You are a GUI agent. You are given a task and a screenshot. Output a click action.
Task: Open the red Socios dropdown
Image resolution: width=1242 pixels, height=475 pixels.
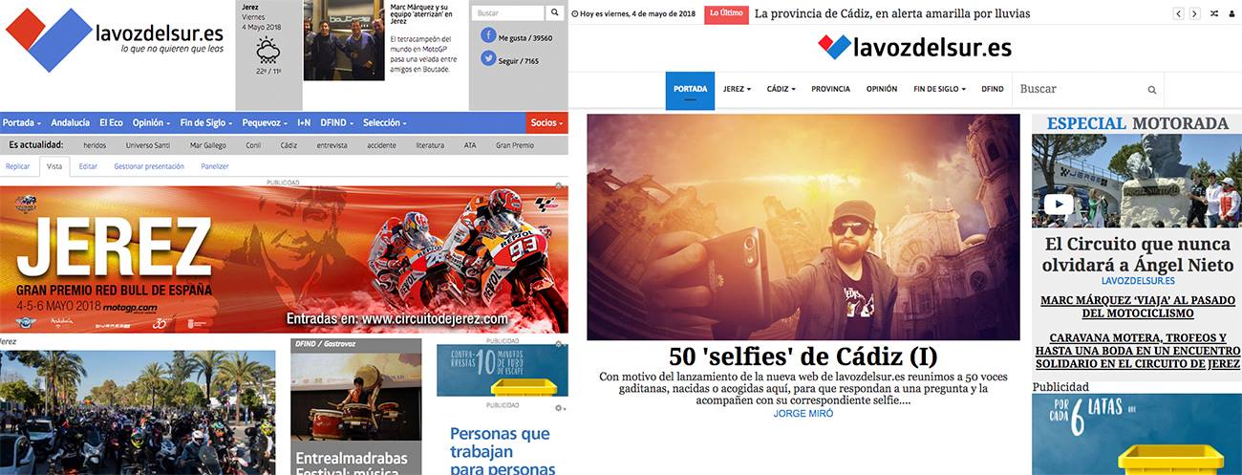547,122
